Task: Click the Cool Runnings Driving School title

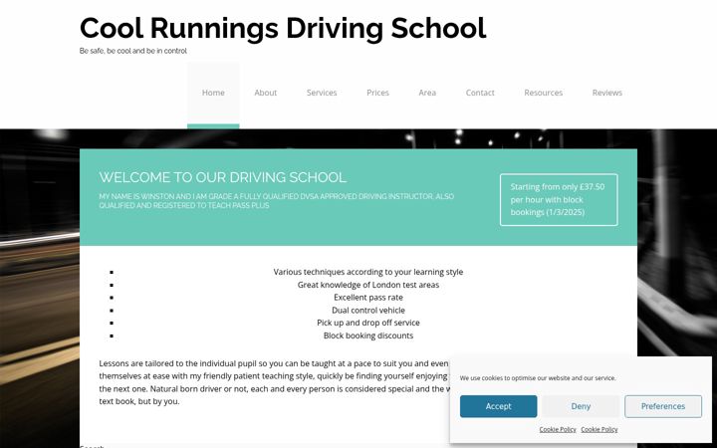Action: click(x=283, y=28)
